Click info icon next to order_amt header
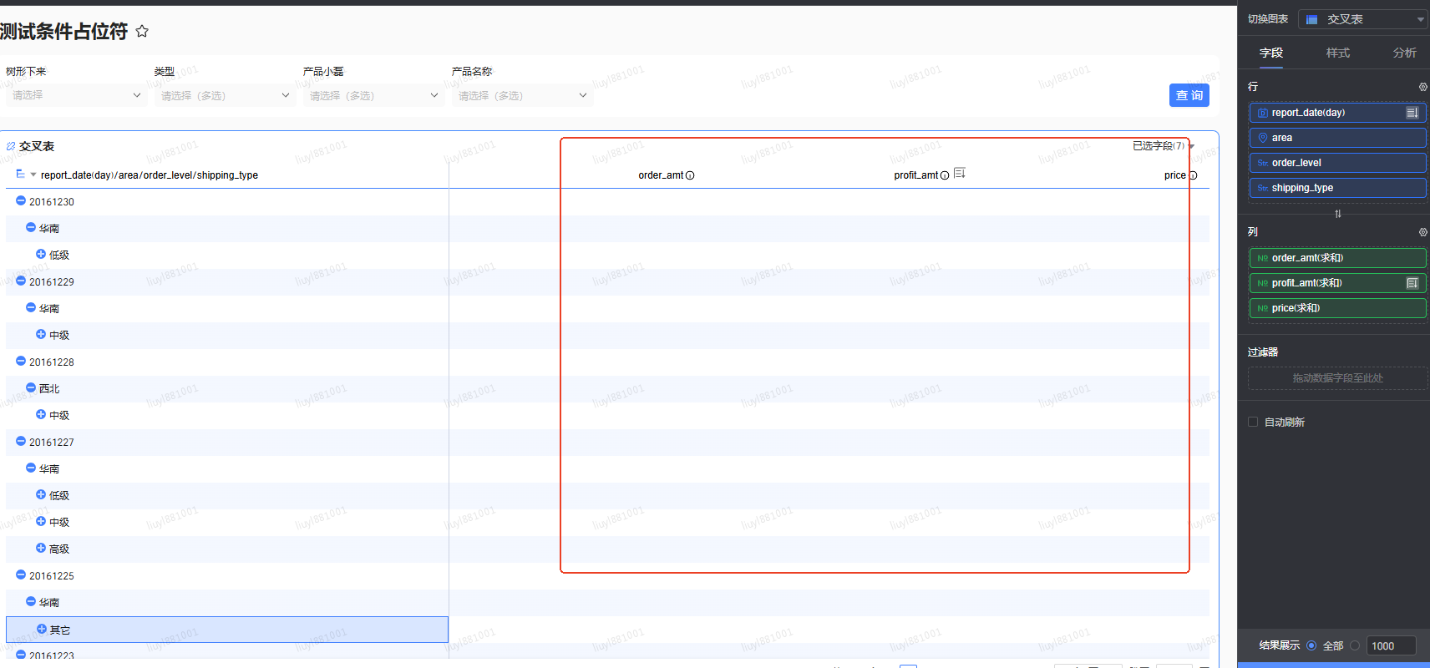1430x668 pixels. coord(690,175)
